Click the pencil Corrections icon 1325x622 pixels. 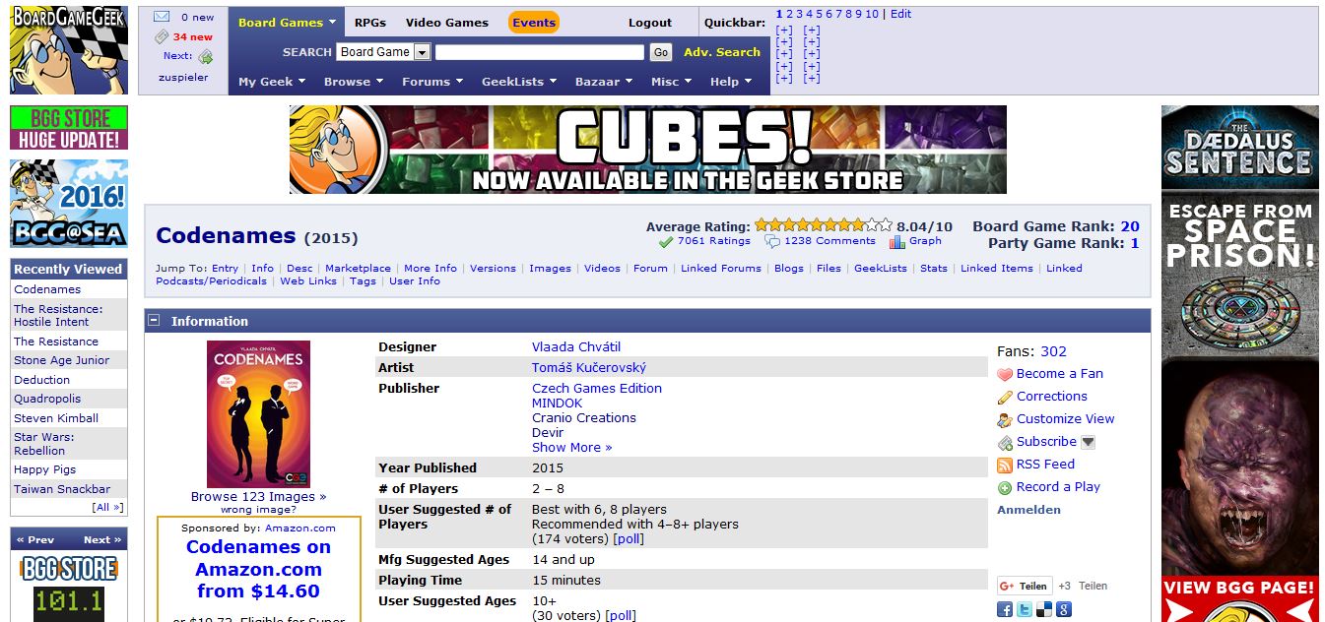click(x=1005, y=398)
